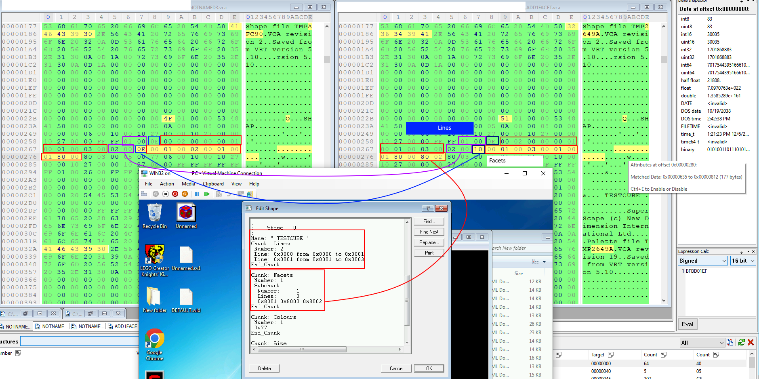Click the Revert icon in VM toolbar
Image resolution: width=759 pixels, height=379 pixels.
(x=229, y=194)
